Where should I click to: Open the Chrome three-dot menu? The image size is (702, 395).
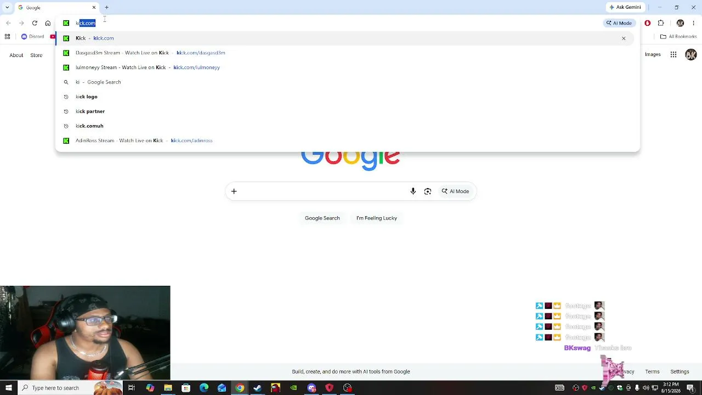pos(694,23)
